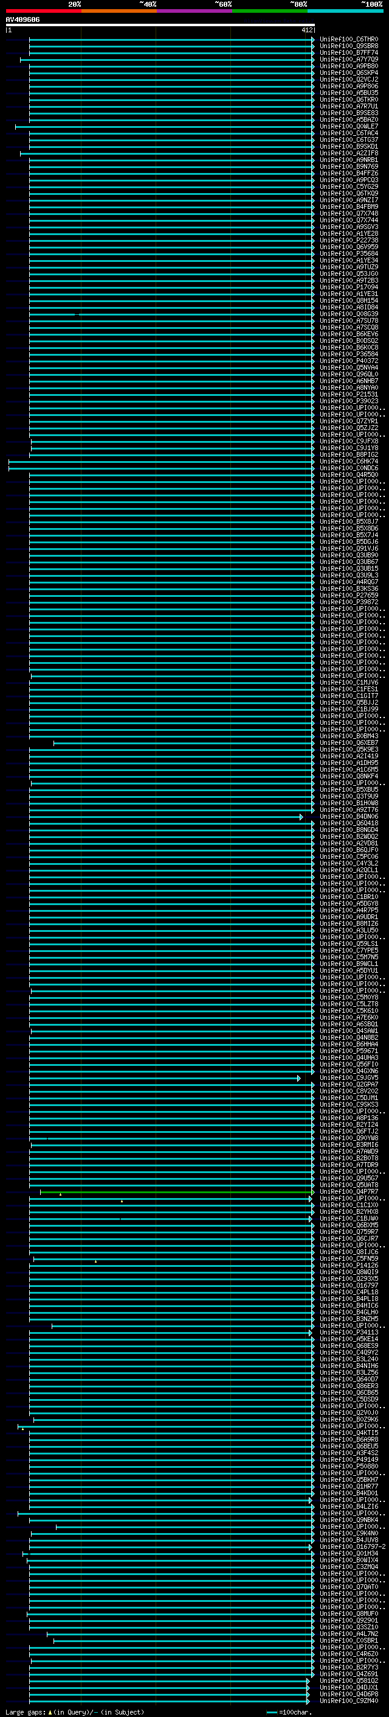Select hit label UniRef100_Q7X748
Image resolution: width=389 pixels, height=1717 pixels.
(x=349, y=213)
